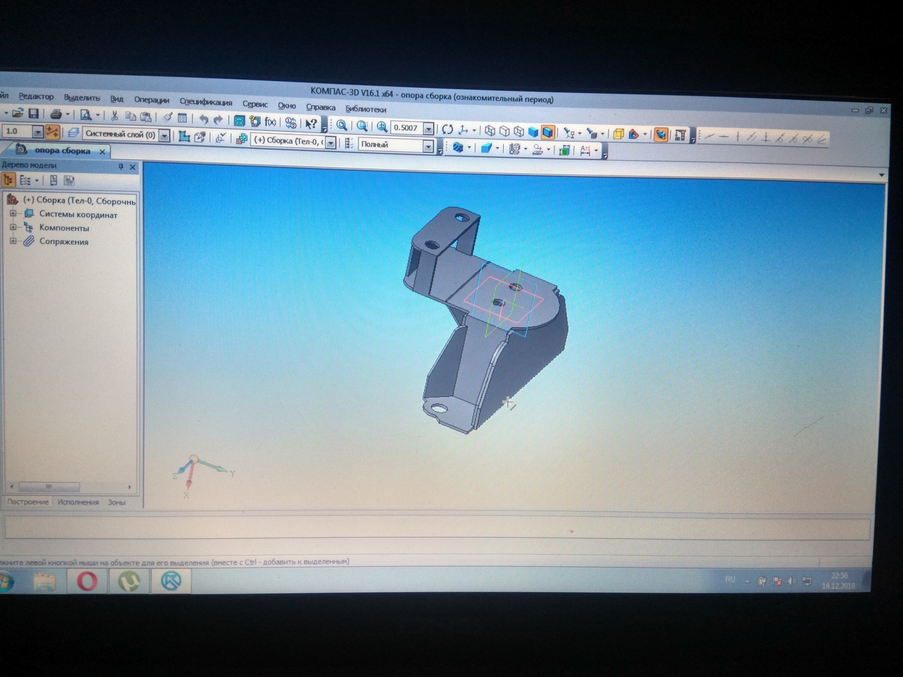The height and width of the screenshot is (677, 903).
Task: Click the context help arrow-question icon
Action: (311, 124)
